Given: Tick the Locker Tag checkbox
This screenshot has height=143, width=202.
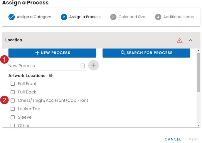Looking at the screenshot, I should pos(13,109).
